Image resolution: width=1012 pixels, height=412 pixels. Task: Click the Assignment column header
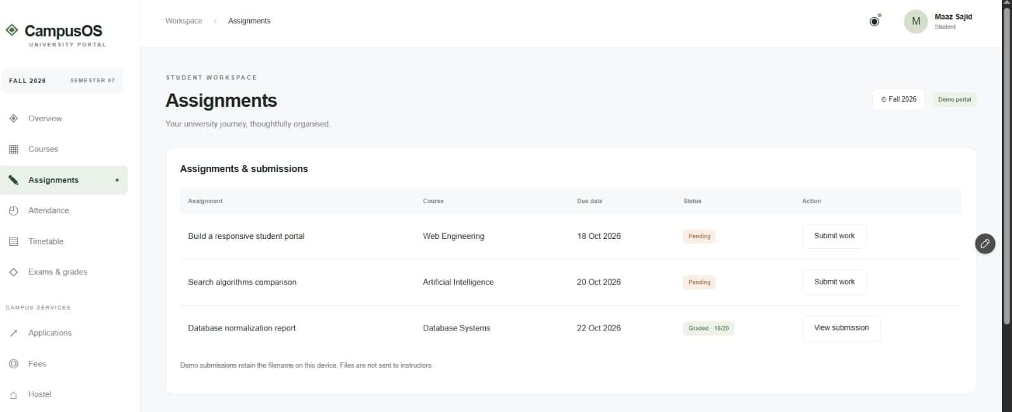click(205, 201)
